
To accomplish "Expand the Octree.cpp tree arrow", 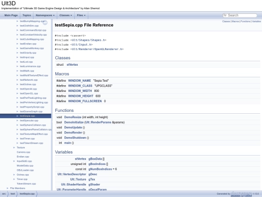I will coord(14,175).
